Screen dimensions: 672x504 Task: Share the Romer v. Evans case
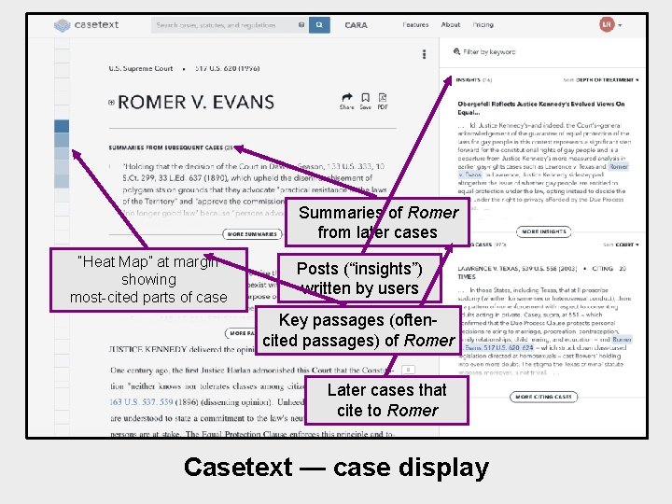(346, 102)
